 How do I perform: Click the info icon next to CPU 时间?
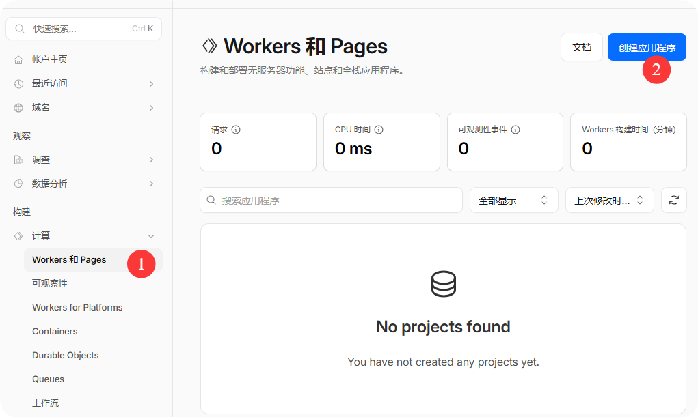click(379, 130)
